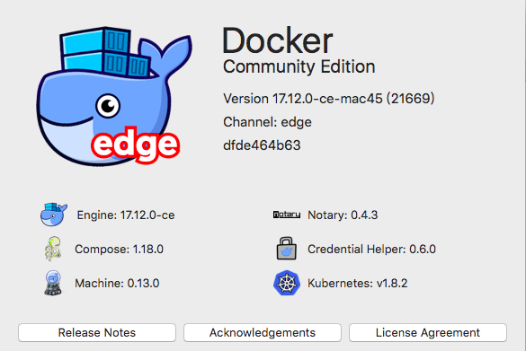Click the Kubernetes wheel icon

pos(287,283)
